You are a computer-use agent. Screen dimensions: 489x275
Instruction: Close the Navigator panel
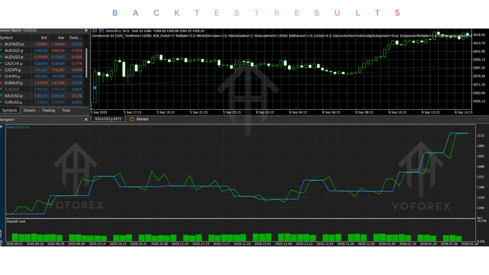(86, 120)
